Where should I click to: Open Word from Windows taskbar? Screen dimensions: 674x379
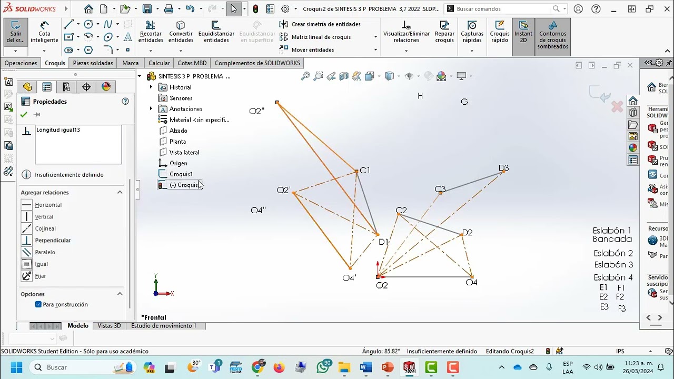(366, 367)
